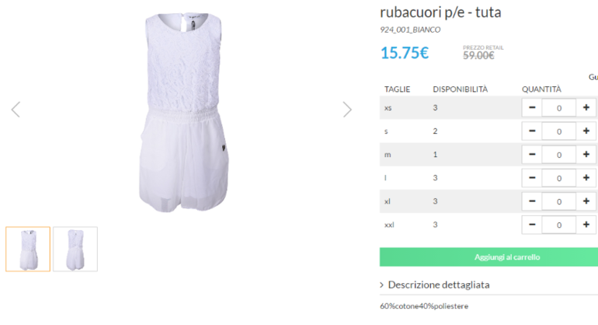Increase quantity for size xl

click(586, 201)
